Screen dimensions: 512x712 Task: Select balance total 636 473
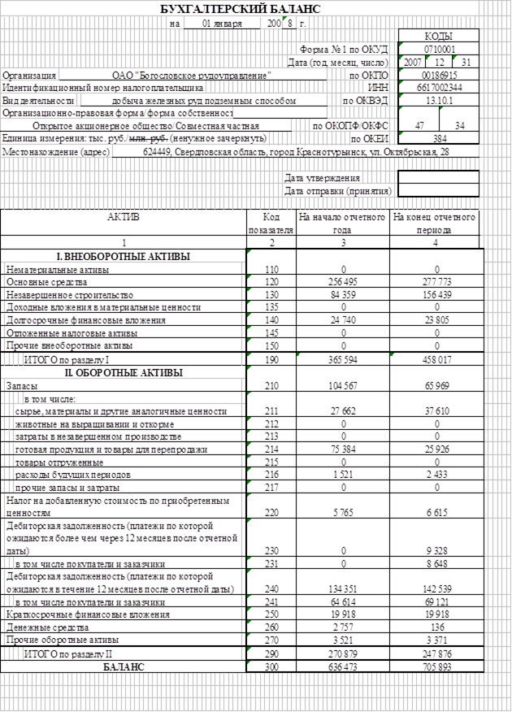(343, 666)
